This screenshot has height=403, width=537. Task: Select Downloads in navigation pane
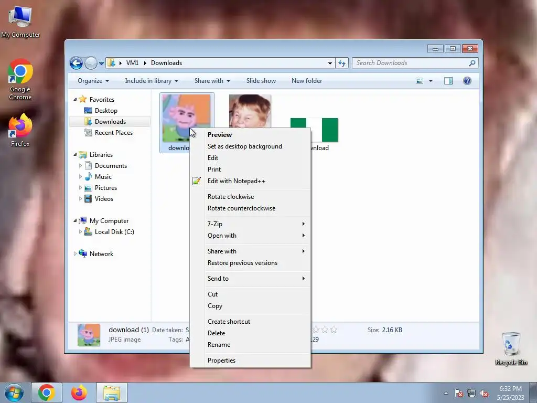(110, 122)
